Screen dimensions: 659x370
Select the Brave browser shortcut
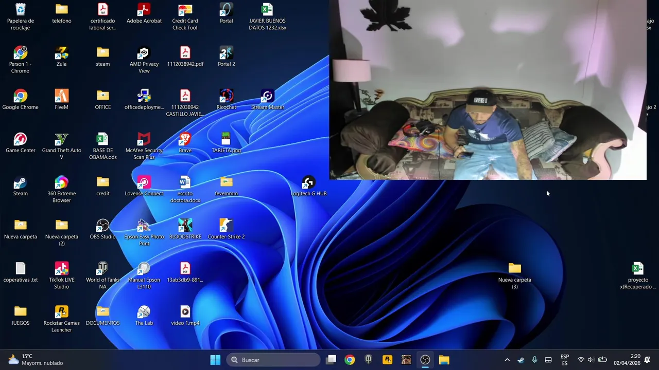point(185,143)
